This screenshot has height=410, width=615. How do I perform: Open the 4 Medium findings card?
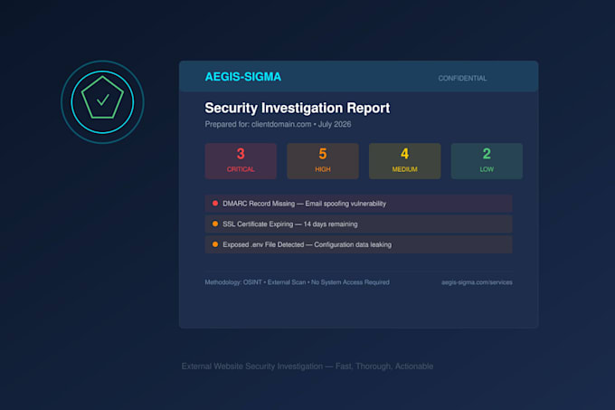coord(405,161)
